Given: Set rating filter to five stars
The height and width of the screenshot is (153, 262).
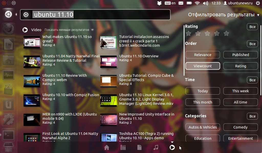Looking at the screenshot, I should pos(226,33).
